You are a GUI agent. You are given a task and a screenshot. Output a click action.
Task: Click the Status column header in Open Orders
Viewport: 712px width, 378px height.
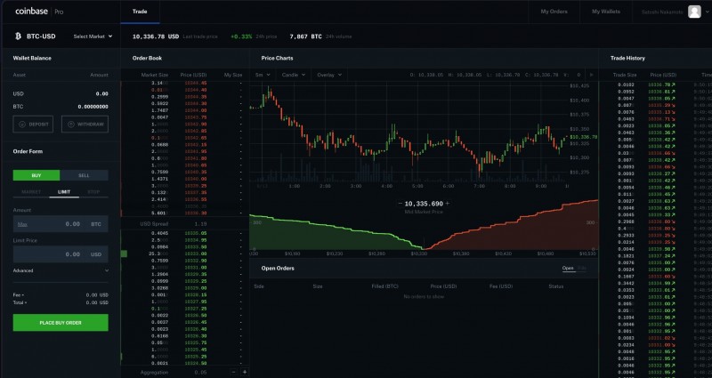(x=555, y=286)
